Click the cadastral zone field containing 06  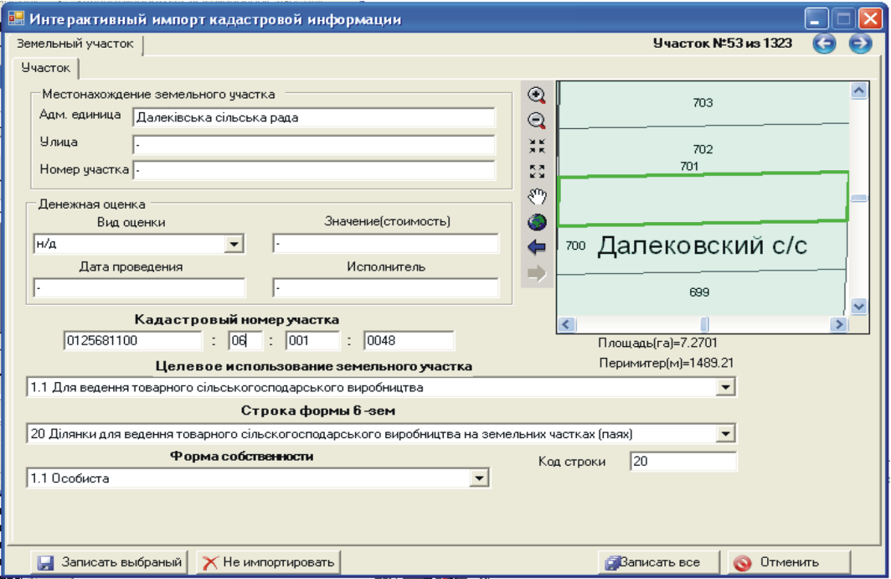[x=245, y=341]
